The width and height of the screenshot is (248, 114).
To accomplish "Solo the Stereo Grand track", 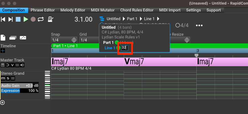I will tap(8, 78).
